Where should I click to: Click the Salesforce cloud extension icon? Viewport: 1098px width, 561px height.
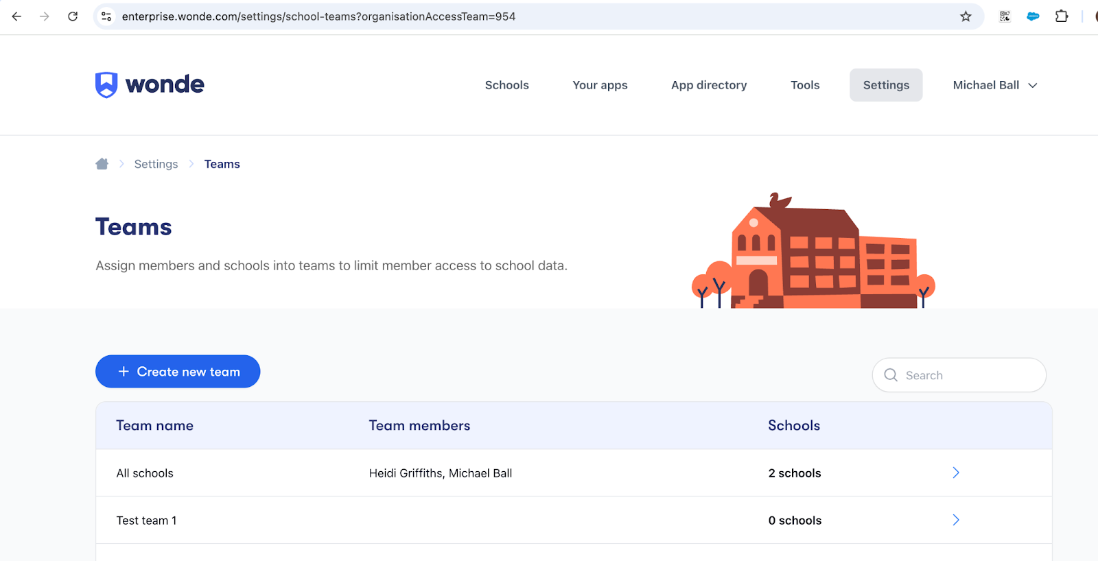[x=1033, y=16]
